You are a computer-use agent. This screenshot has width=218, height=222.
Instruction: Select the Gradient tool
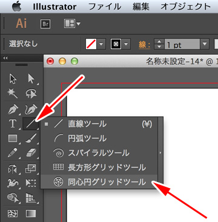pos(31,213)
